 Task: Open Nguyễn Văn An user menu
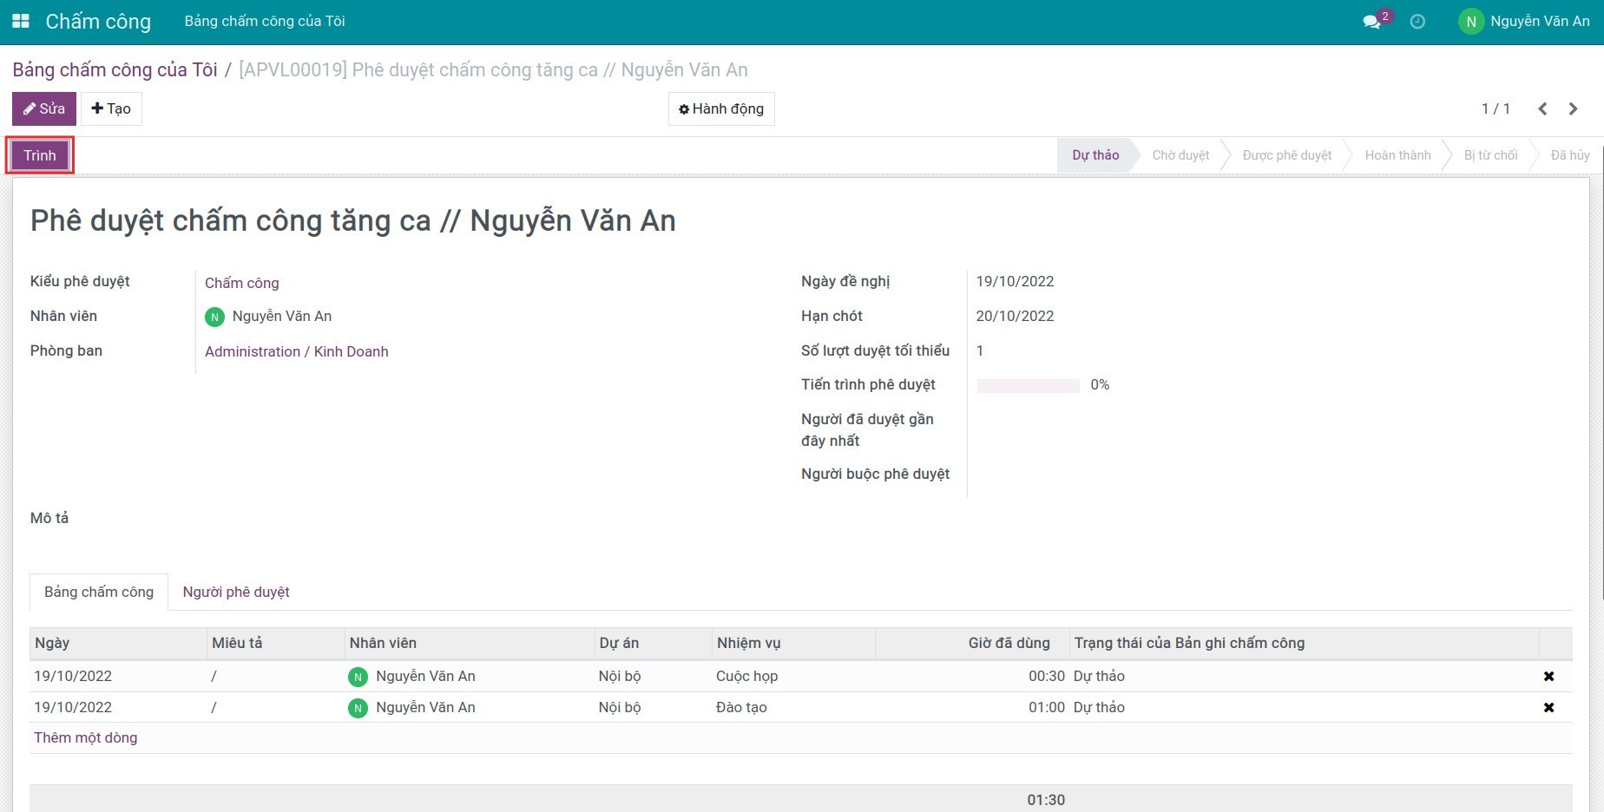point(1524,22)
